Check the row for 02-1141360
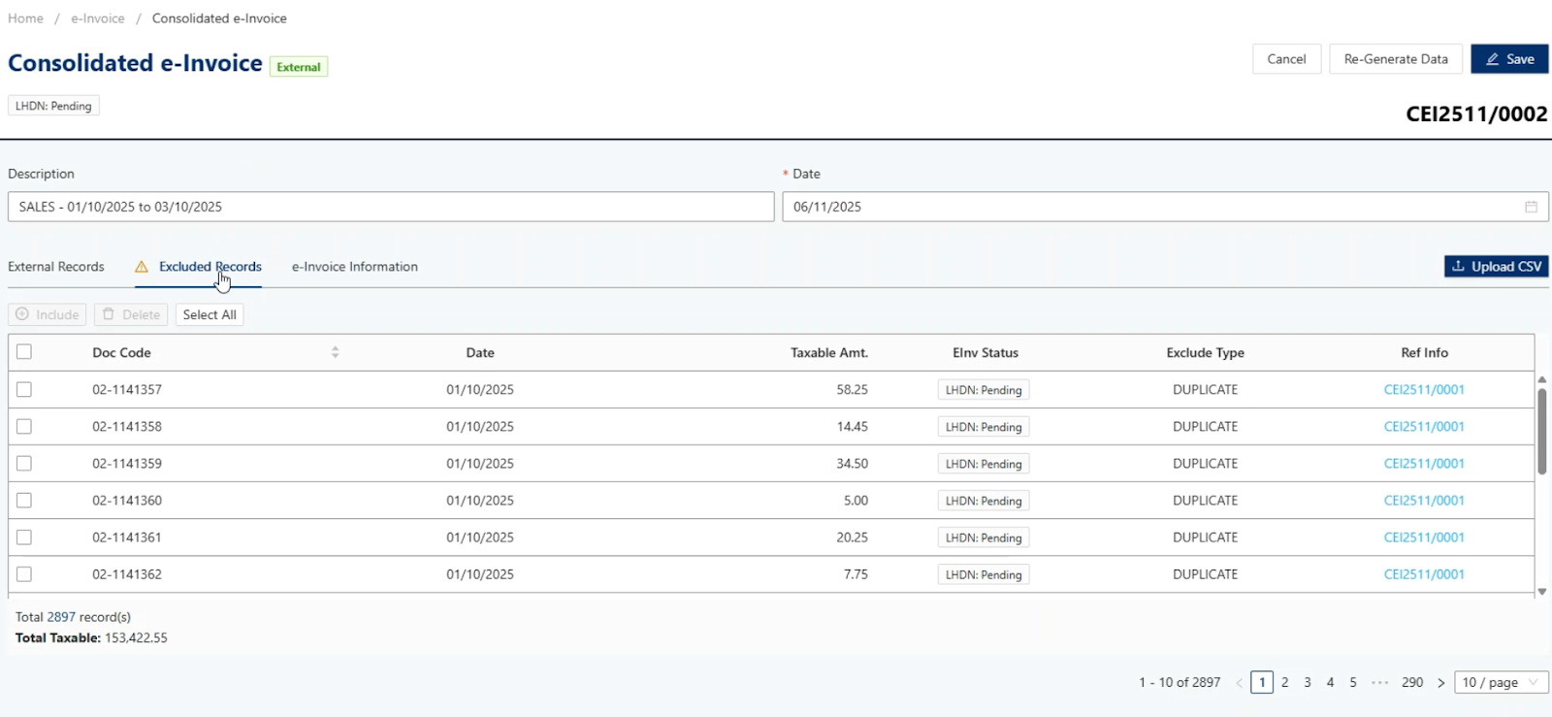Image resolution: width=1552 pixels, height=717 pixels. coord(24,500)
